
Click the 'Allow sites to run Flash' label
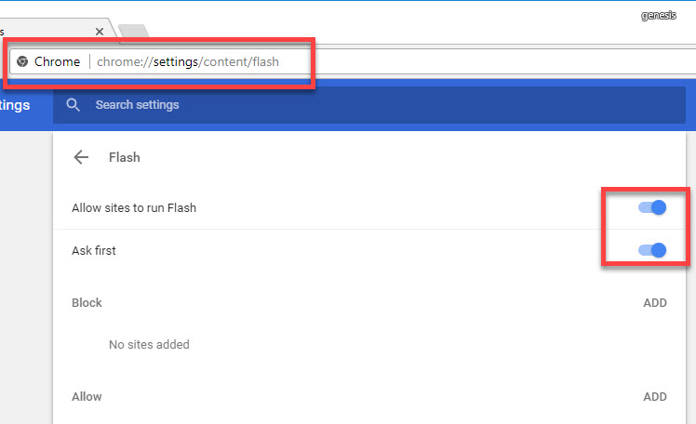coord(134,207)
